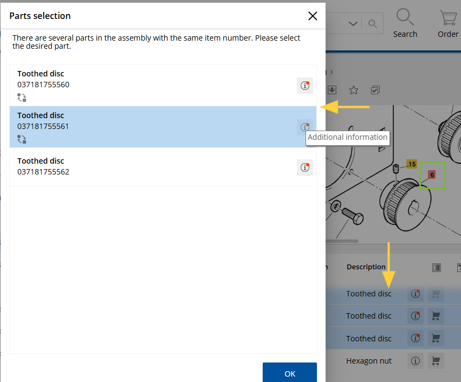Close the Parts selection dialog
The height and width of the screenshot is (382, 461).
point(313,16)
